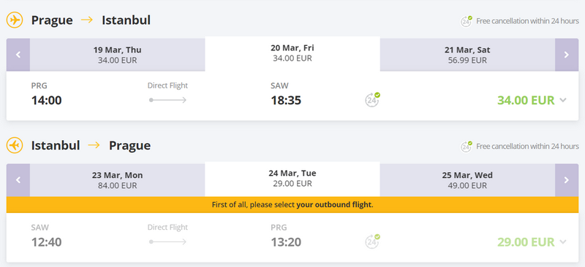Show later return dates with the right arrow
This screenshot has width=585, height=267.
coord(567,180)
